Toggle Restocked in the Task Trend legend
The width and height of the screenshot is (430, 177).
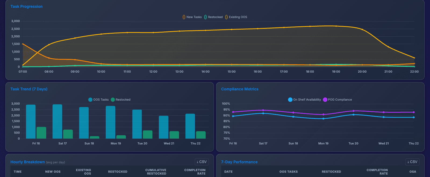coord(121,100)
